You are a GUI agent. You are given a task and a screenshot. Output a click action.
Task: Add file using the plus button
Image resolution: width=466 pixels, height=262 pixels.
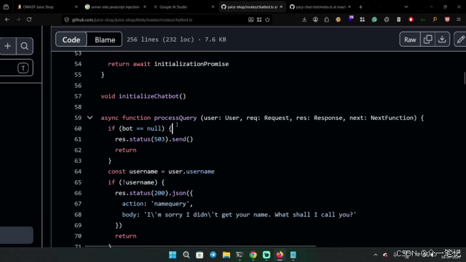(x=8, y=46)
